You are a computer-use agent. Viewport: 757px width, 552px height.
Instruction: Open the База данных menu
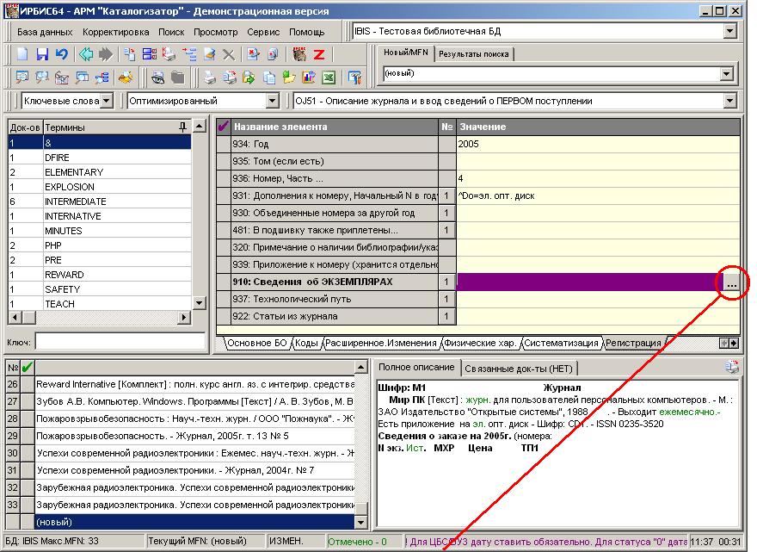(x=45, y=32)
